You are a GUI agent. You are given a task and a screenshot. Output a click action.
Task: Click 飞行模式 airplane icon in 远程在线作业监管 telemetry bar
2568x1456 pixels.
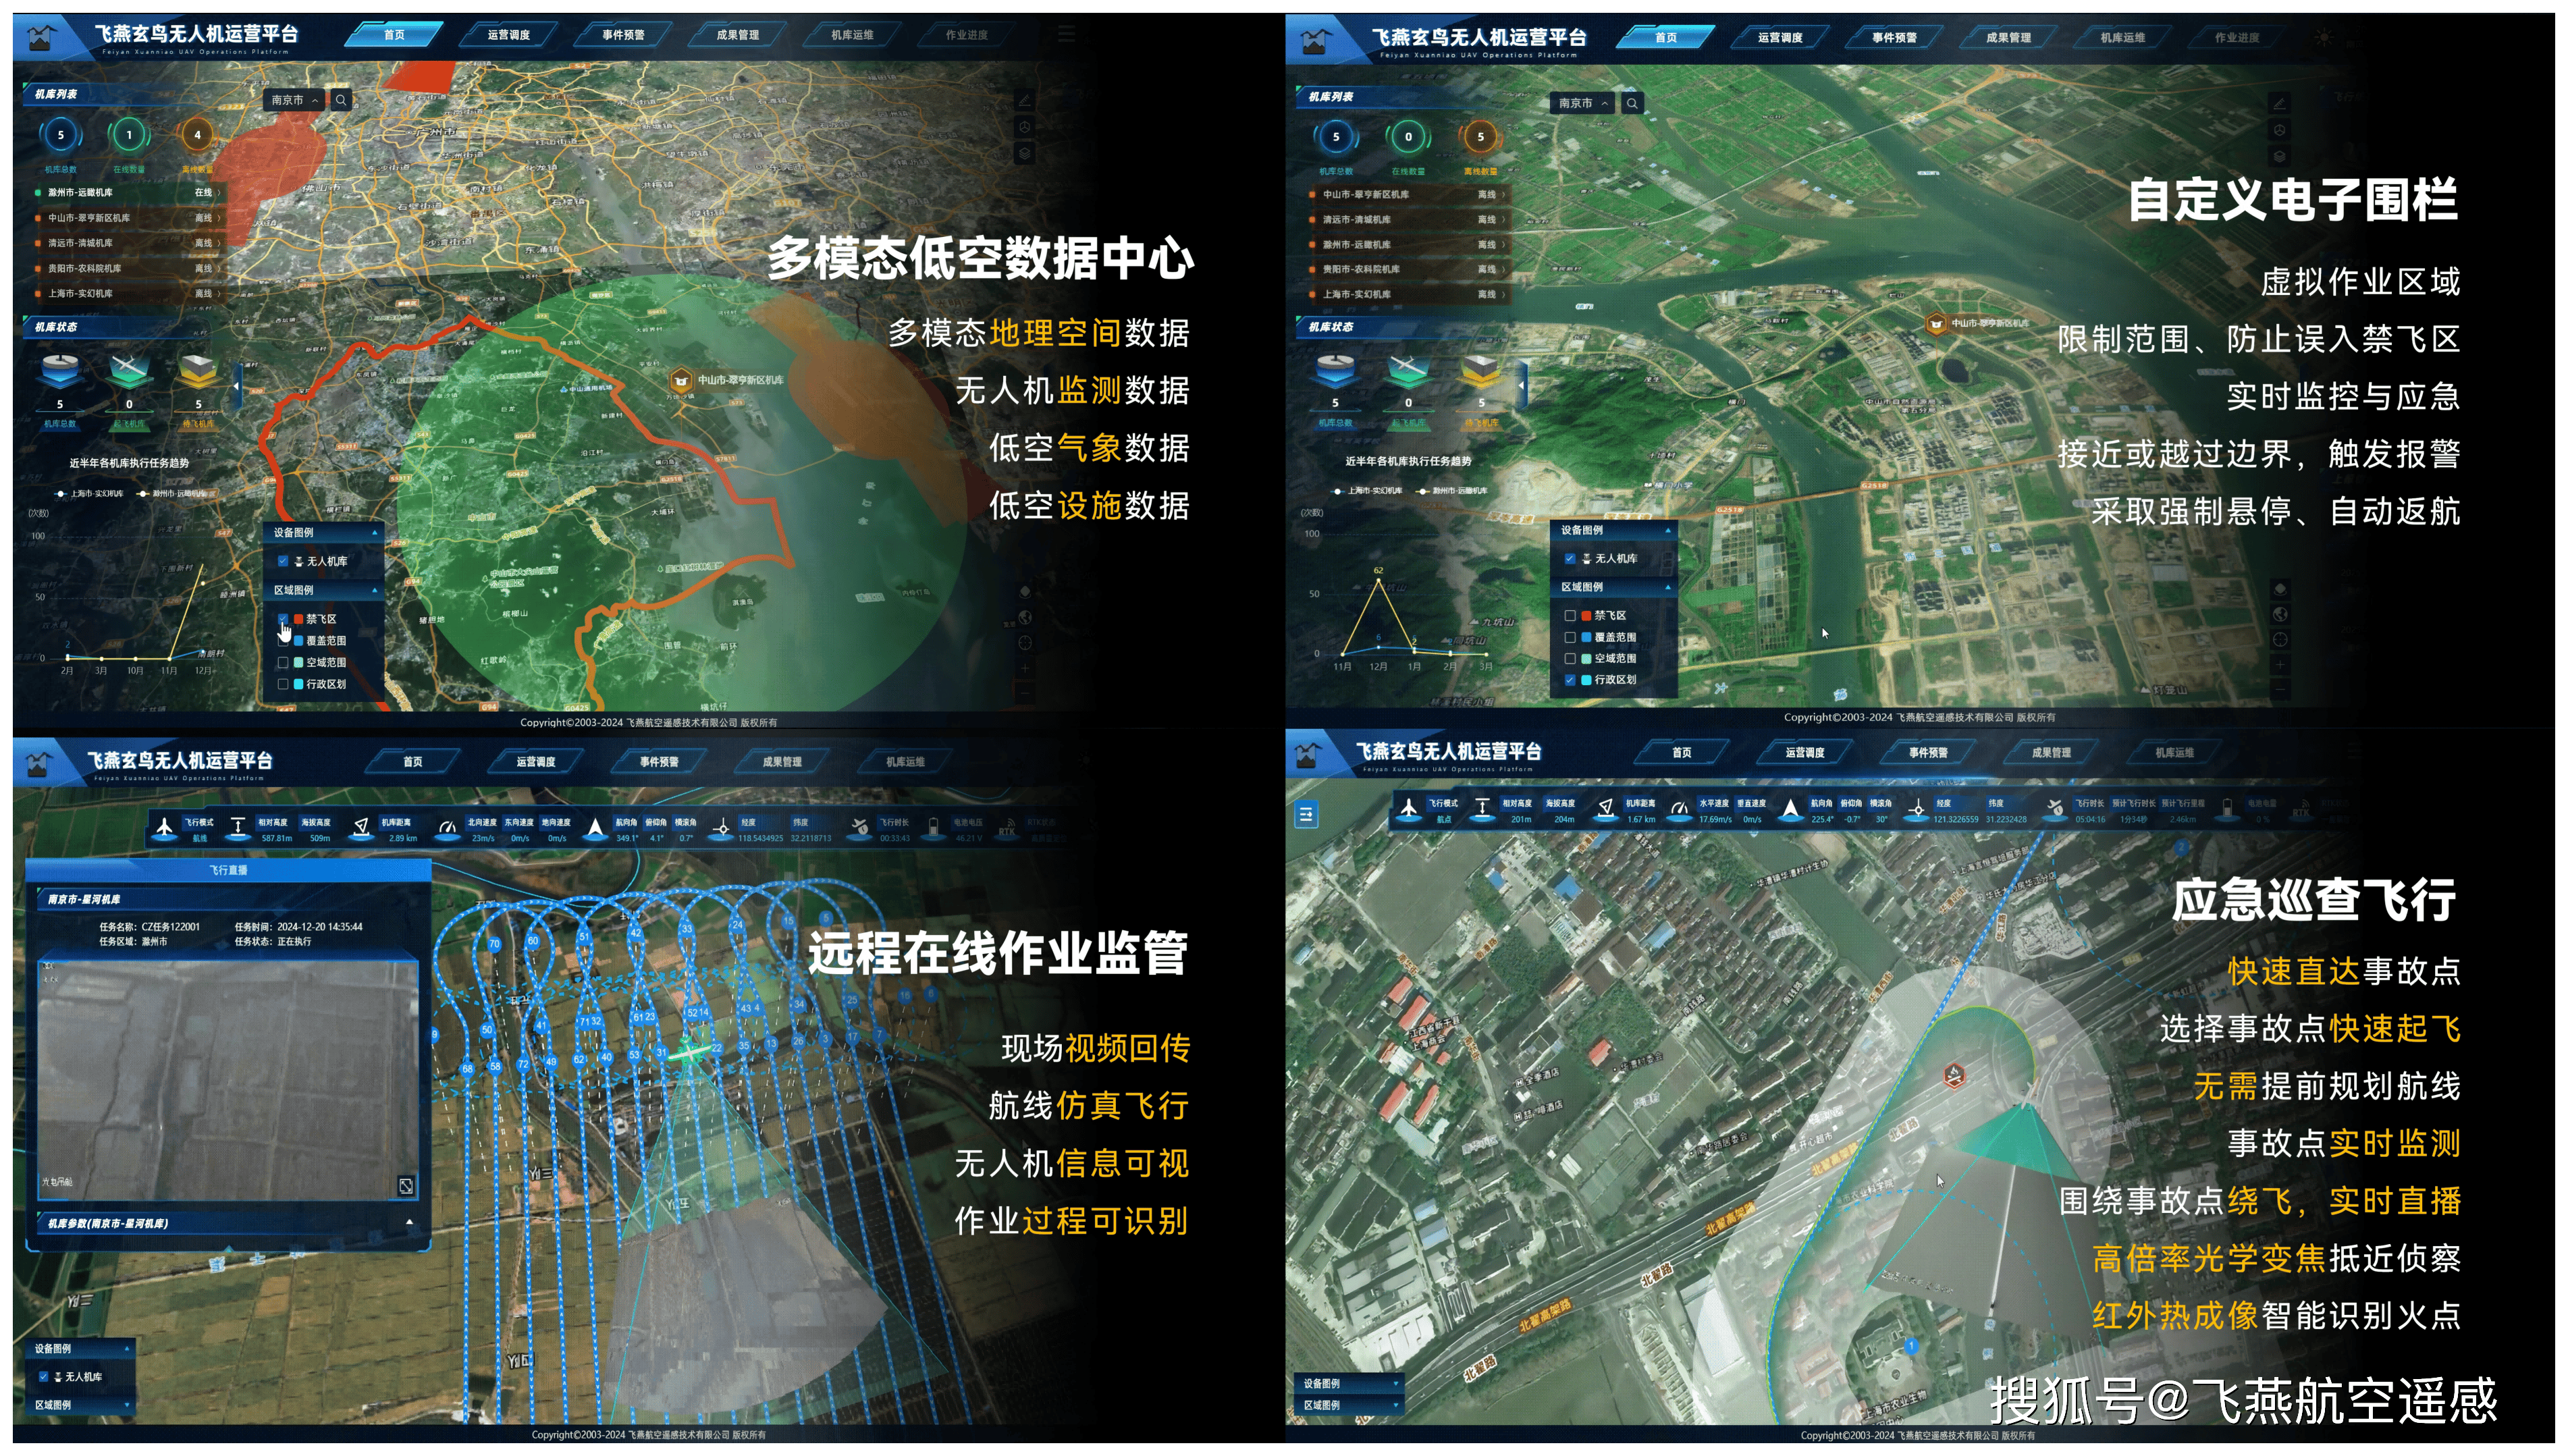(x=165, y=827)
